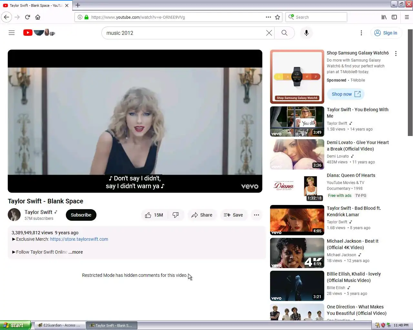Open page actions three-dot menu
Viewport: 413px width, 330px height.
(268, 17)
